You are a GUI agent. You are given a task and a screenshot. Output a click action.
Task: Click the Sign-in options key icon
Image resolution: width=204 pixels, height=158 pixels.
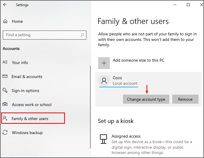point(5,90)
